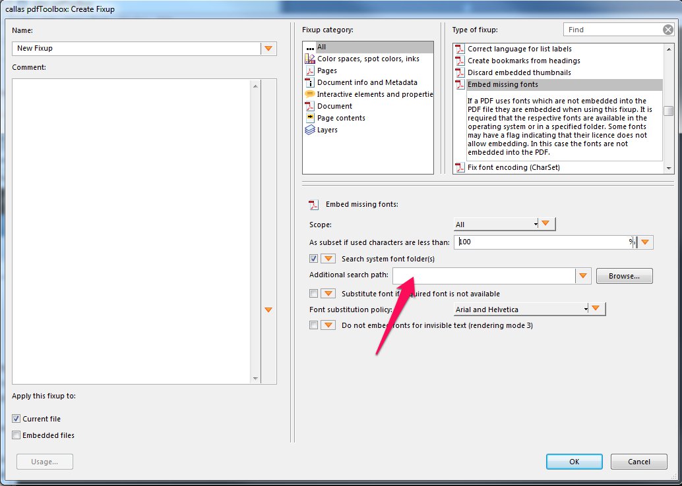
Task: Click the Color spaces, spot colors, inks icon
Action: [310, 59]
